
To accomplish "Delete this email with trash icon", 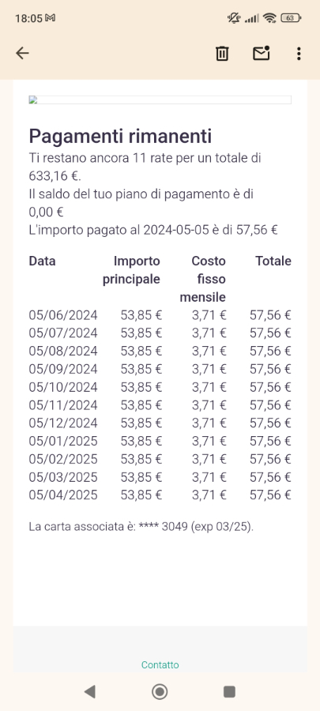I will [222, 54].
